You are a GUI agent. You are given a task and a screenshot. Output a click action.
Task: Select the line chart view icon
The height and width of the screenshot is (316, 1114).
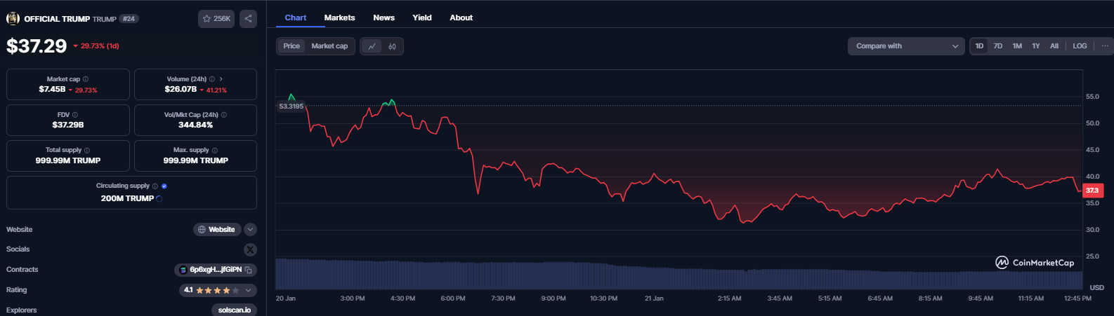(x=372, y=46)
